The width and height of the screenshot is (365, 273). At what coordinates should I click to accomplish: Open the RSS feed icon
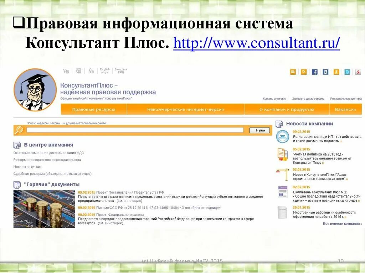click(x=304, y=72)
